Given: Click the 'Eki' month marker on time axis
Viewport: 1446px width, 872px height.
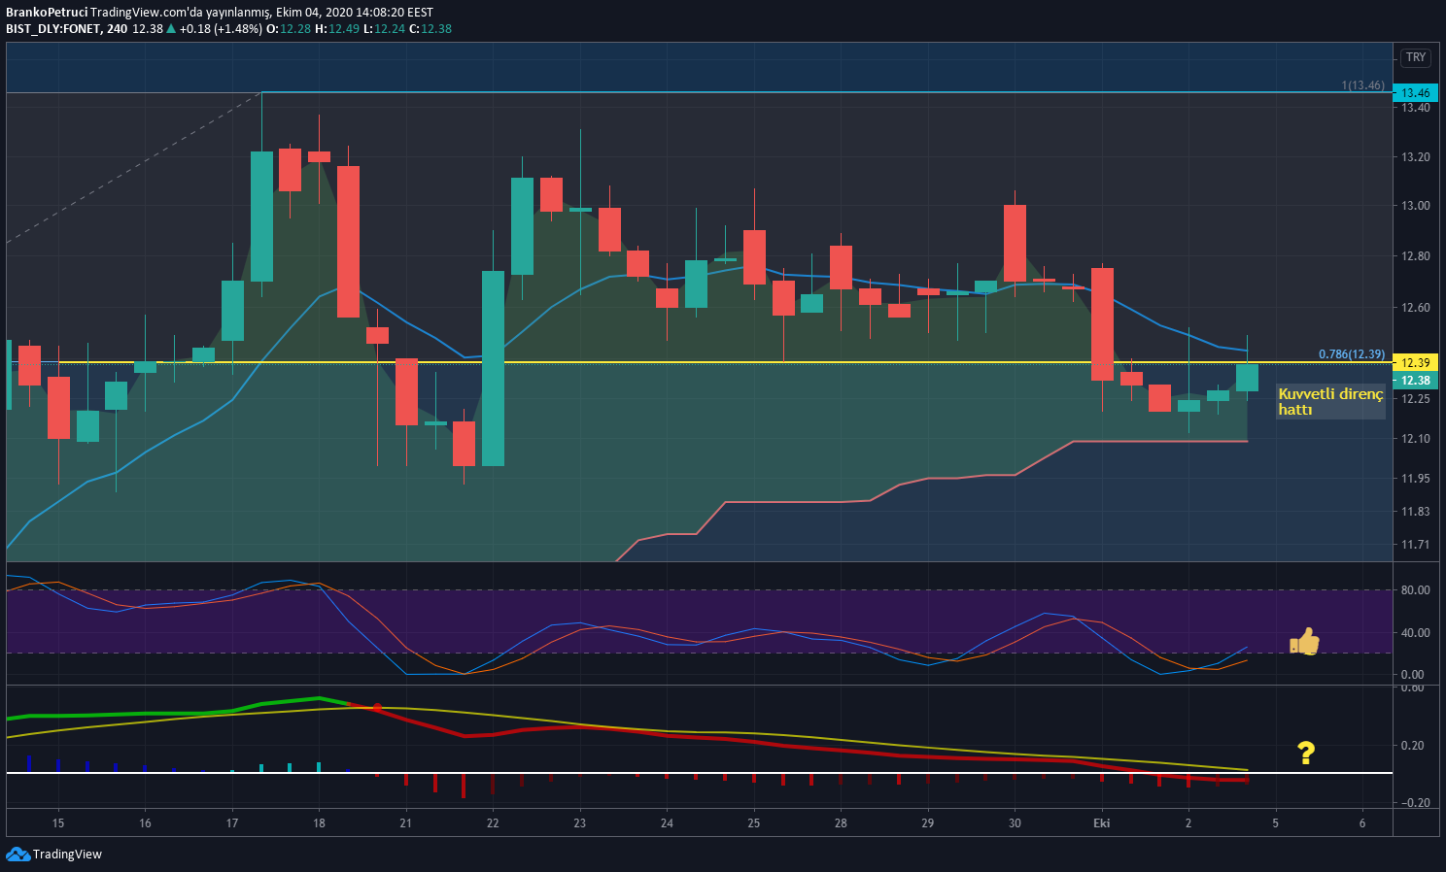Looking at the screenshot, I should (x=1101, y=823).
